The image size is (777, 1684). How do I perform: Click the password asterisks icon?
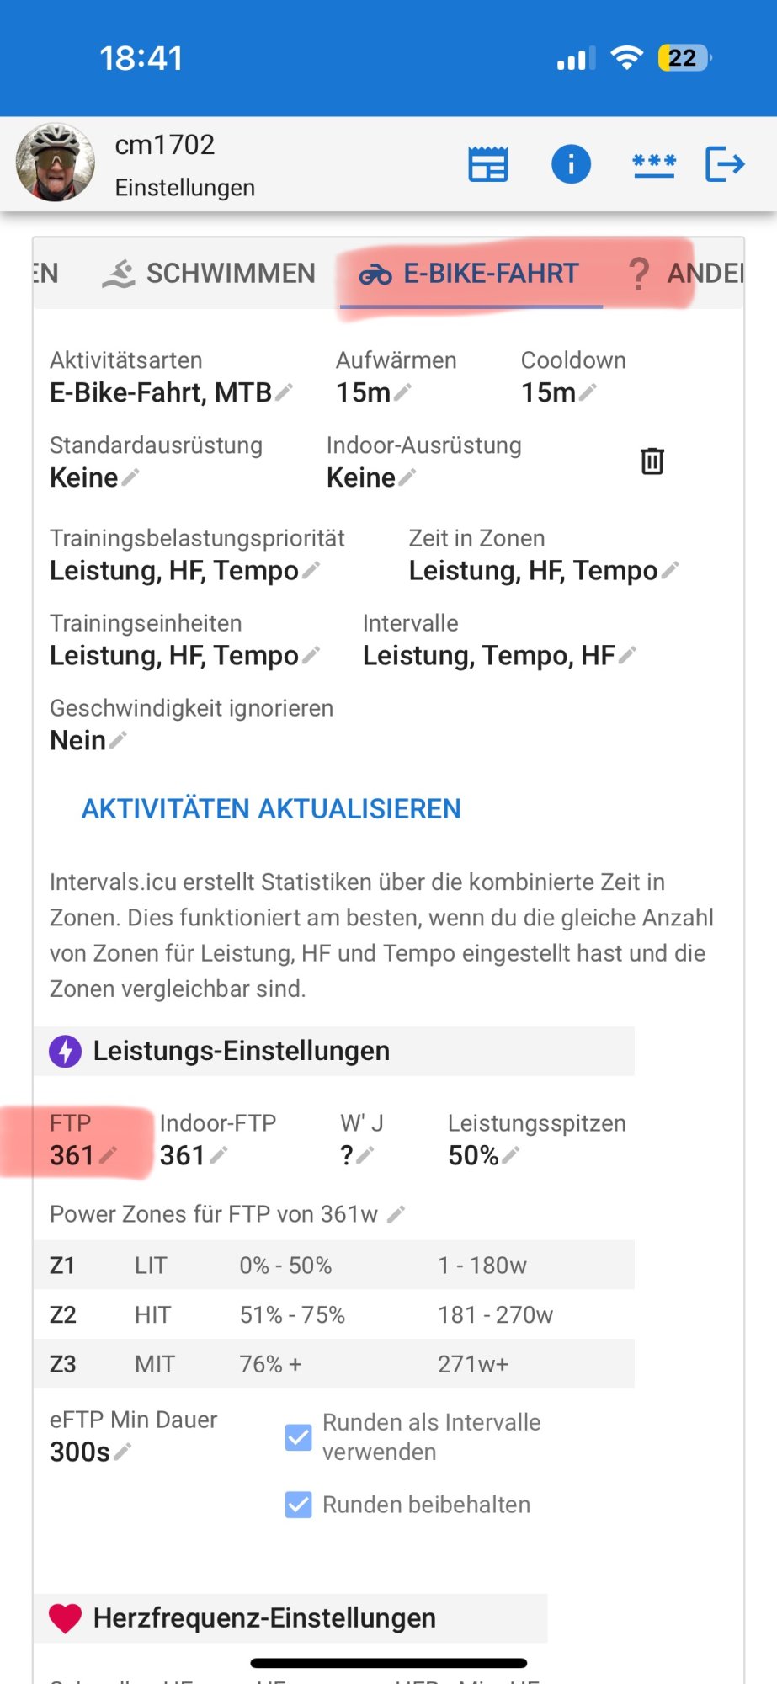(653, 164)
